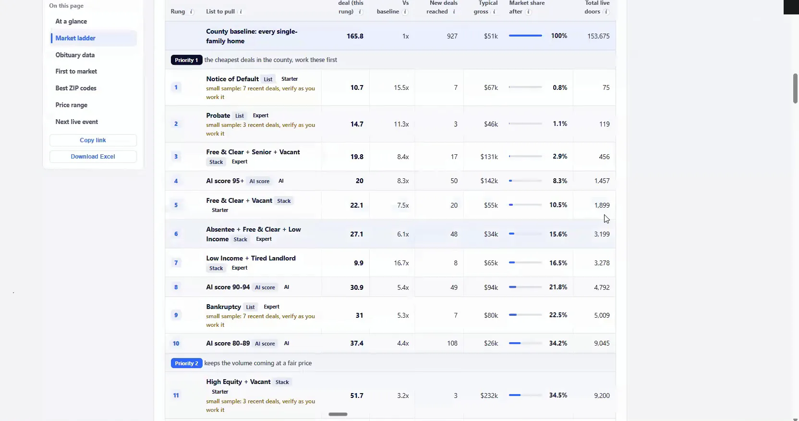The image size is (799, 421).
Task: Open info tooltip for deal (this rung) column
Action: click(360, 12)
